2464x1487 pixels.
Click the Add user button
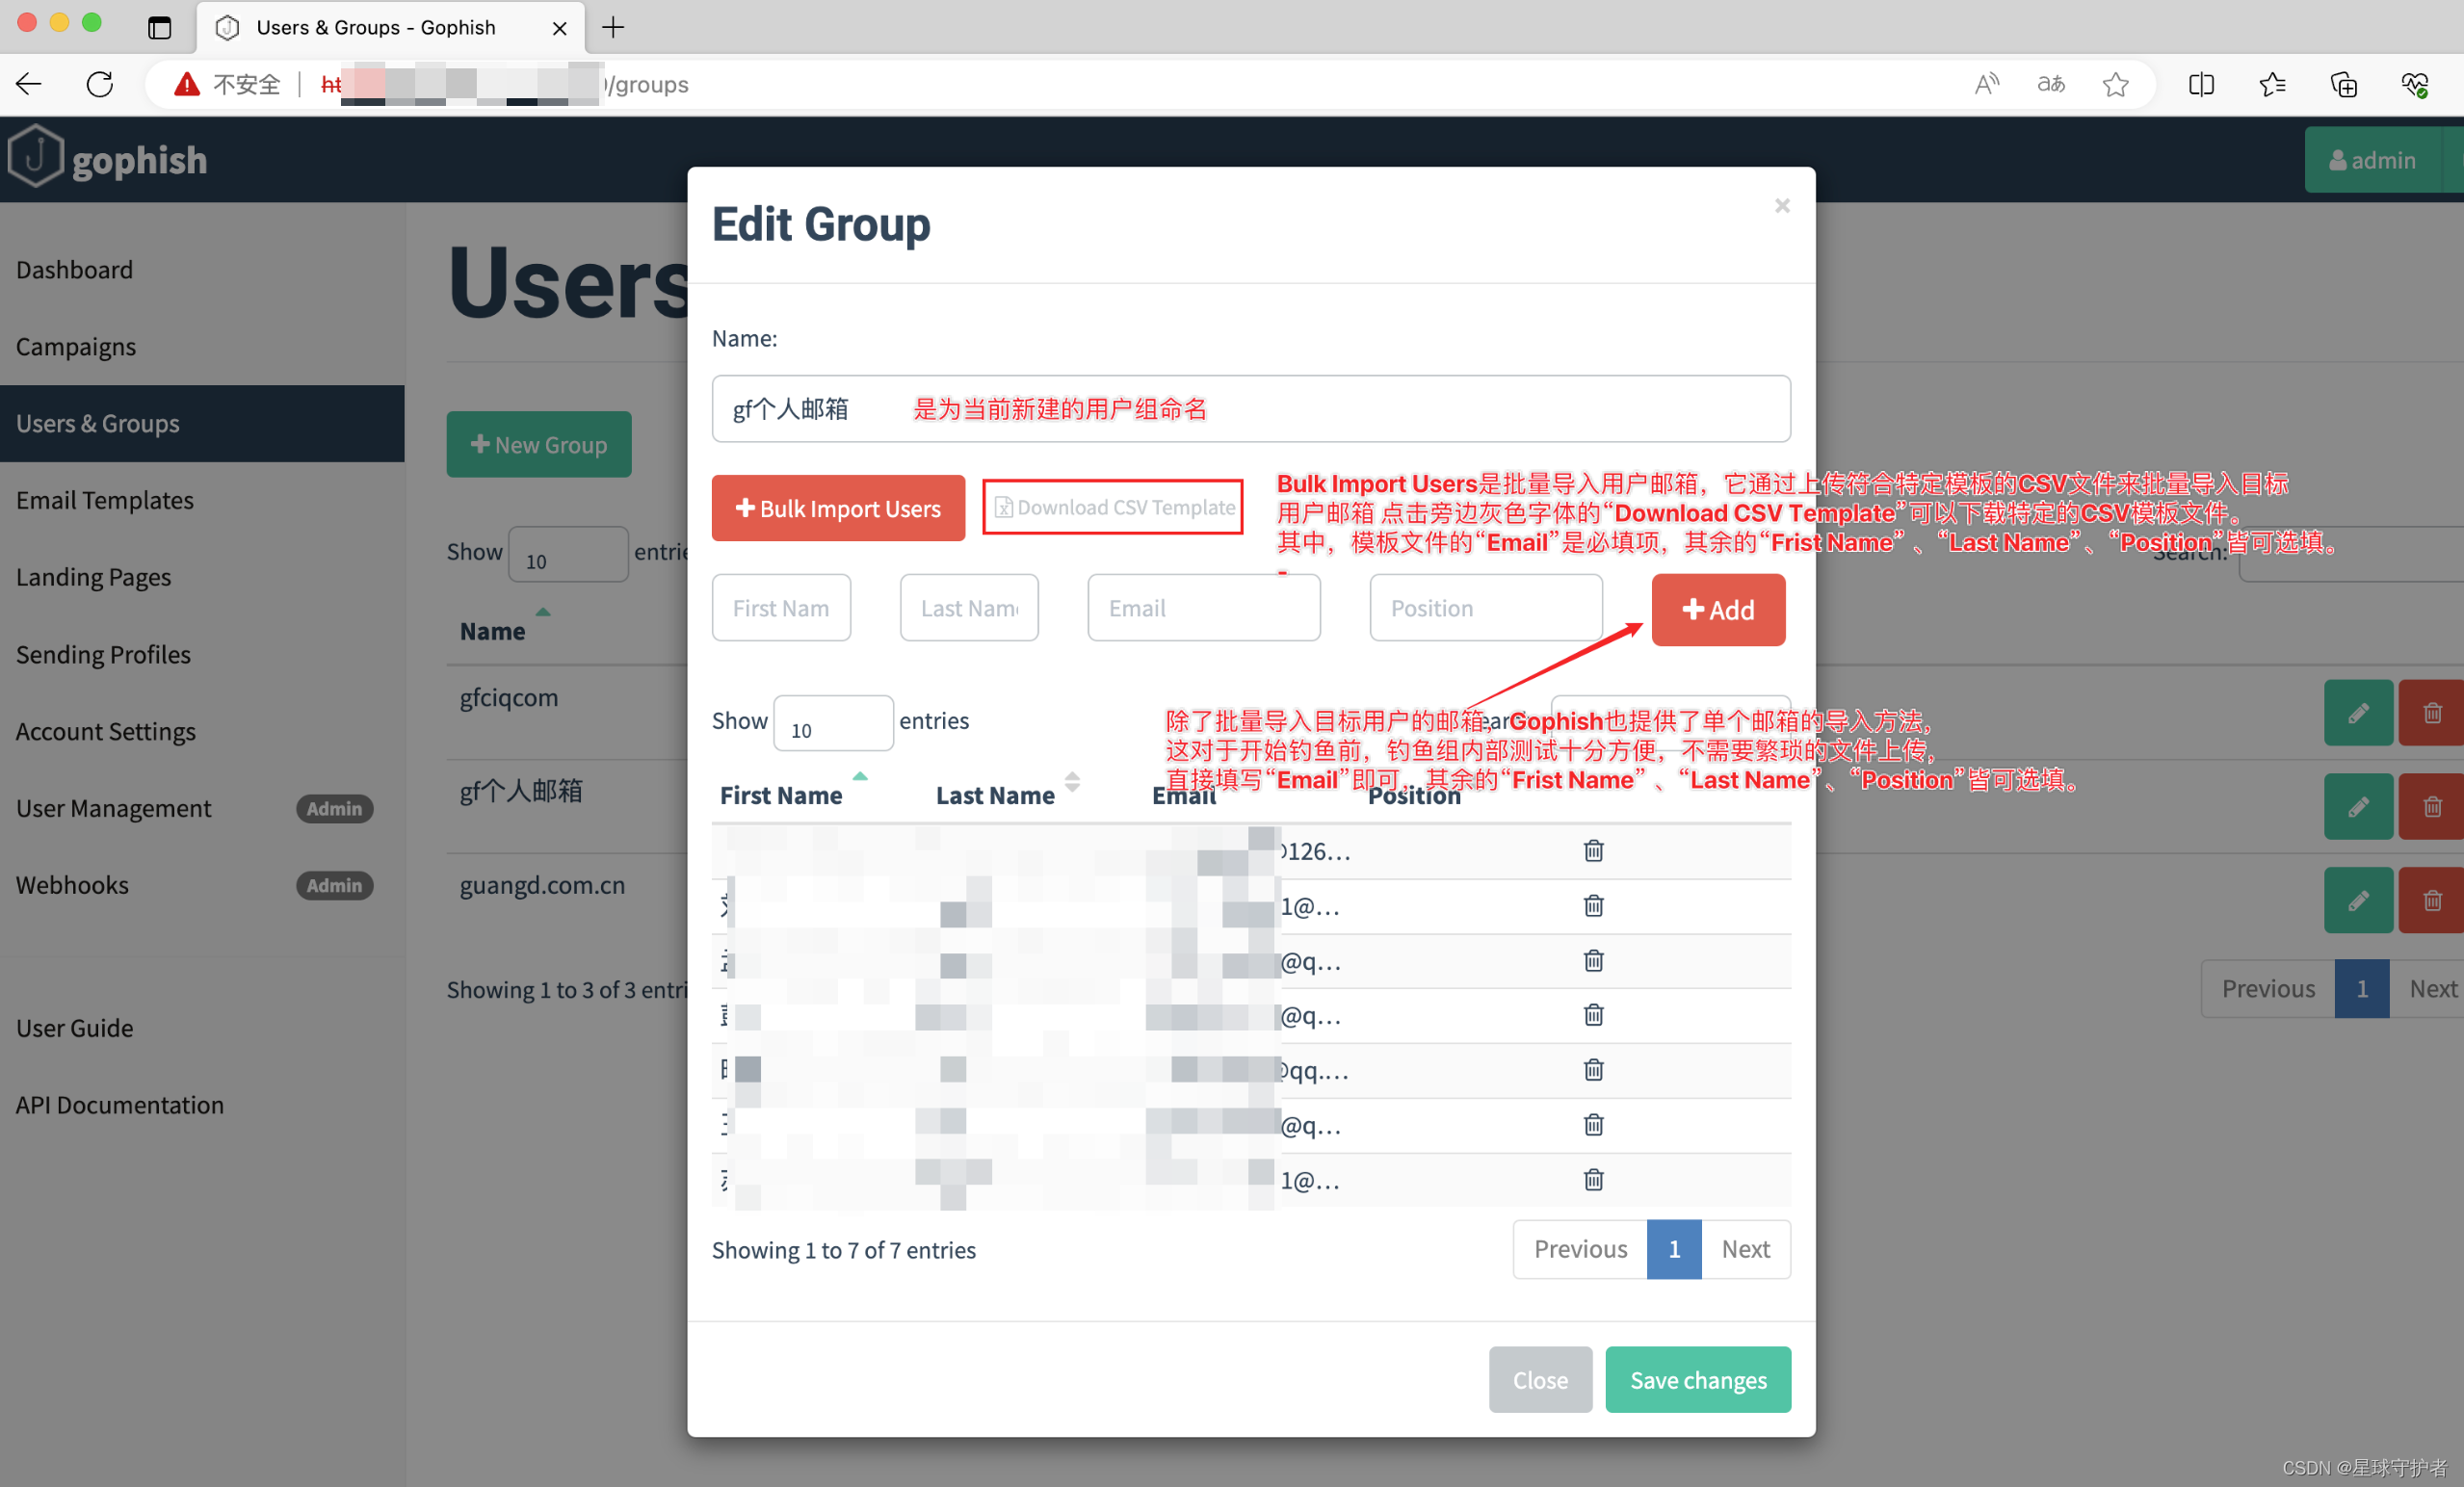[1718, 609]
